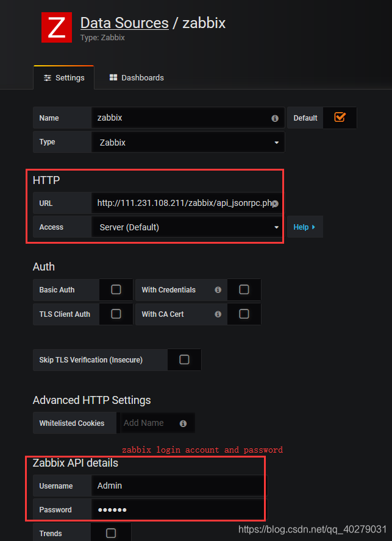392x541 pixels.
Task: Click the Whitelisted Cookies info icon
Action: coord(183,423)
